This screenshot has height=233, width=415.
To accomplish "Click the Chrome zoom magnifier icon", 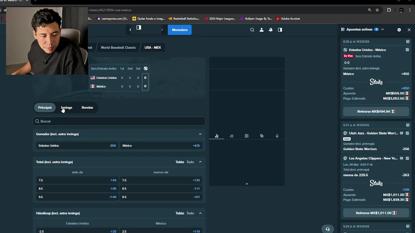I will [370, 10].
